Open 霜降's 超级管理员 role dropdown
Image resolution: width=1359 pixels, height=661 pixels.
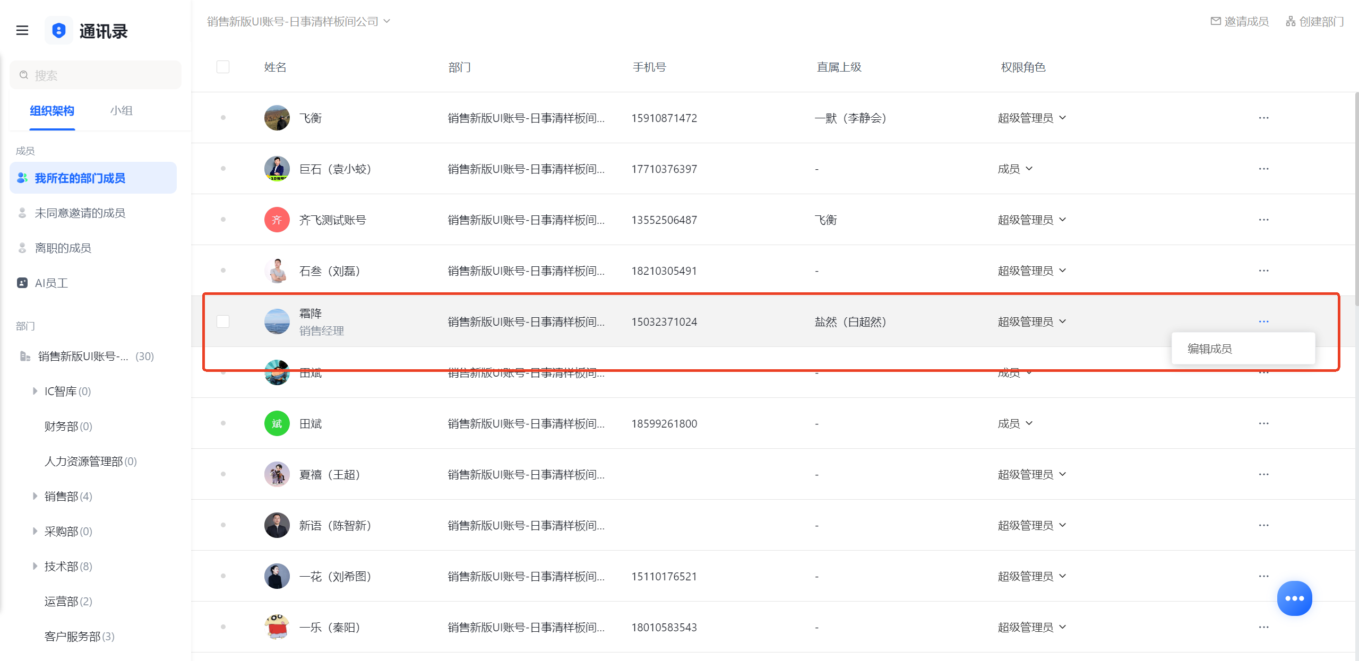(x=1032, y=321)
